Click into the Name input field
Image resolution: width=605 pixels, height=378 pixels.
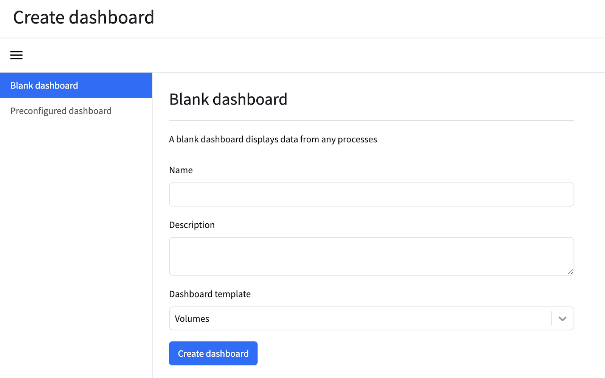click(x=371, y=194)
